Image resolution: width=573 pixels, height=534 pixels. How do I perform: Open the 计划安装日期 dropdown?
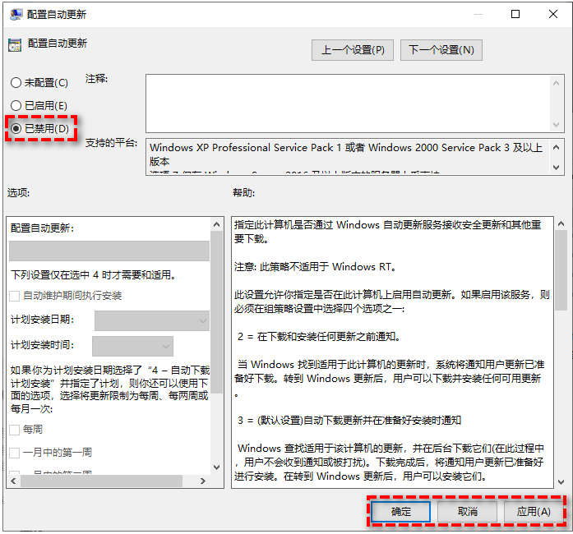[151, 320]
